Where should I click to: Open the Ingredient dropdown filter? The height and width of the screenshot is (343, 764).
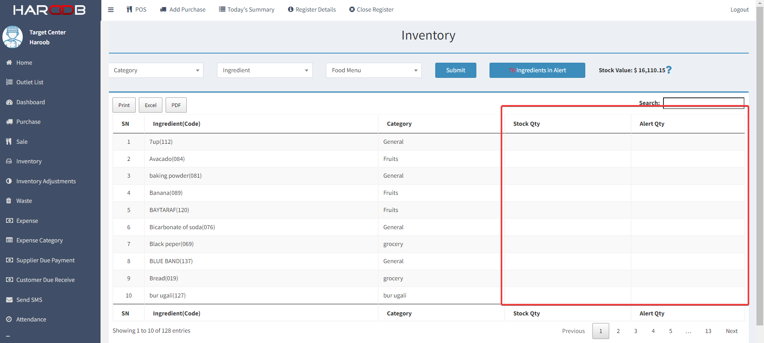click(265, 70)
